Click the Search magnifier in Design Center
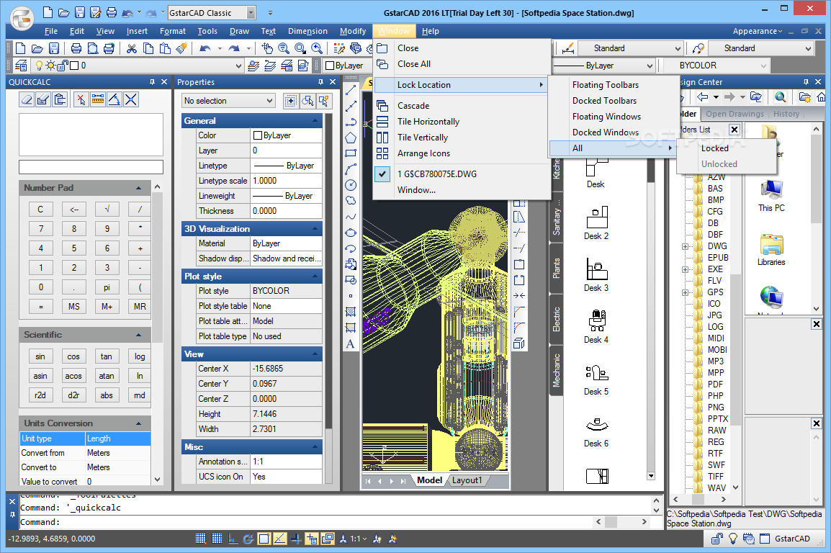This screenshot has height=553, width=831. pos(780,97)
